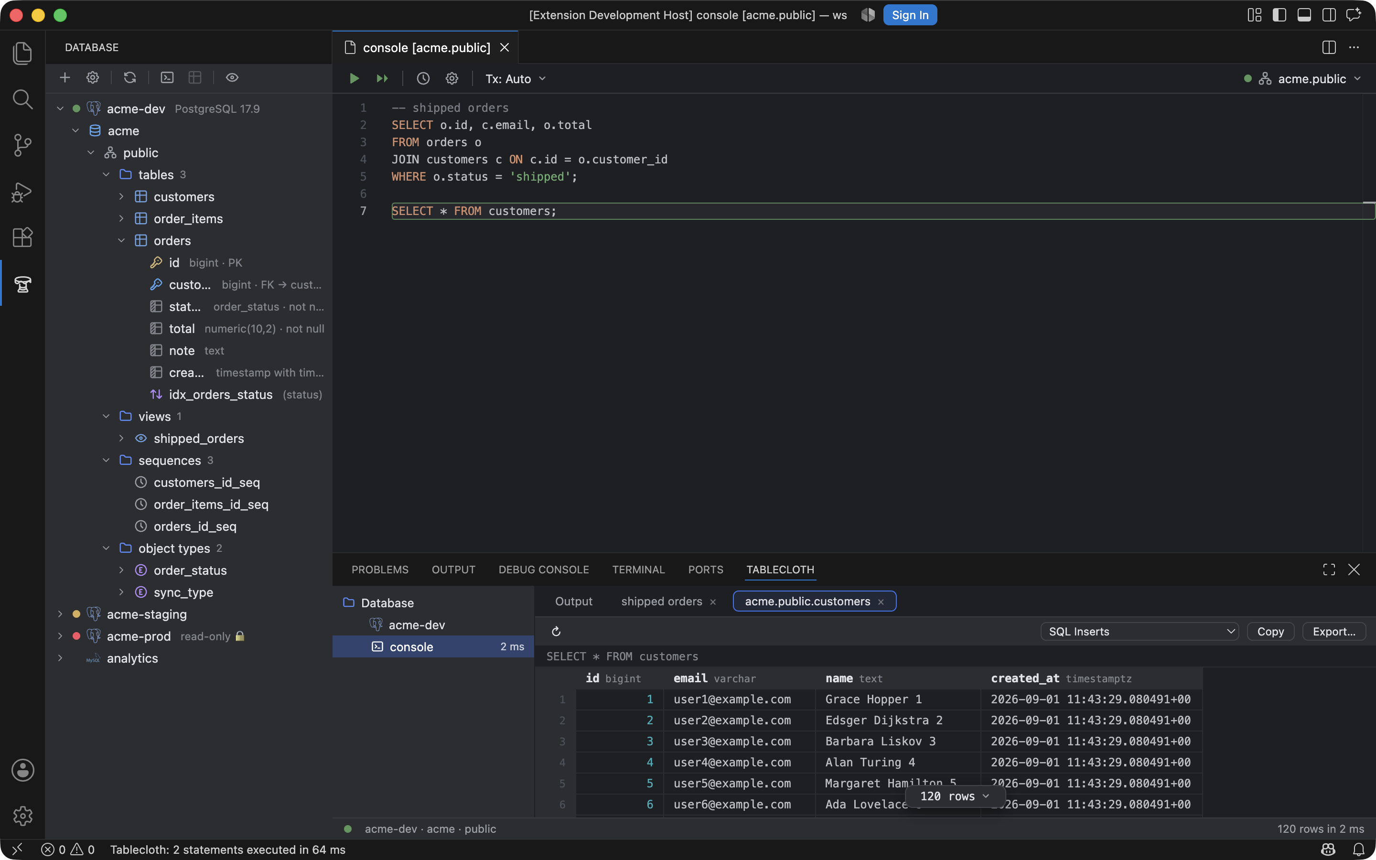Open the acme.public schema selector

pos(1303,78)
